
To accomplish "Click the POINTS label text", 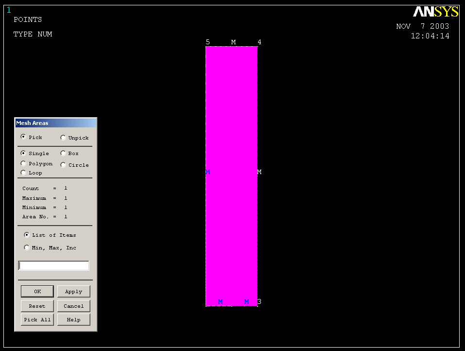I will pos(28,19).
